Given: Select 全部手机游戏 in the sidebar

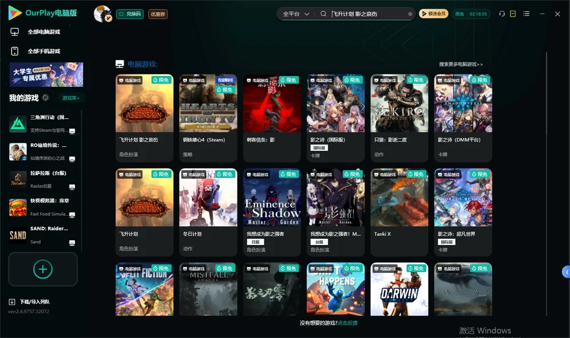Looking at the screenshot, I should pyautogui.click(x=44, y=51).
